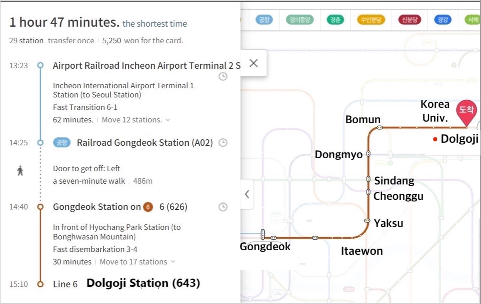Click clock icon next to Gongdeok Station 6 (626)
This screenshot has width=481, height=304.
pos(223,207)
